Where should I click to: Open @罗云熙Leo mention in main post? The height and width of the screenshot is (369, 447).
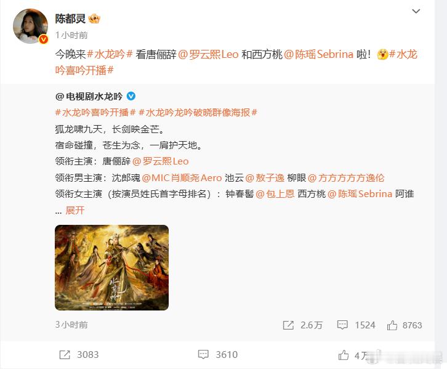click(208, 54)
